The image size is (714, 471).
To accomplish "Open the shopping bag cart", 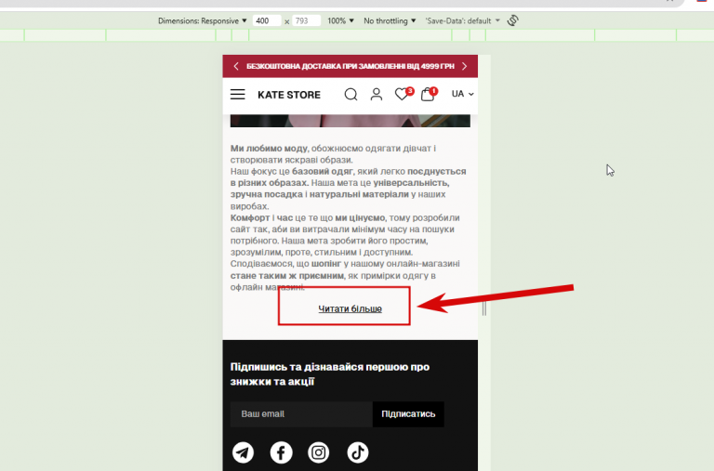I will click(429, 94).
